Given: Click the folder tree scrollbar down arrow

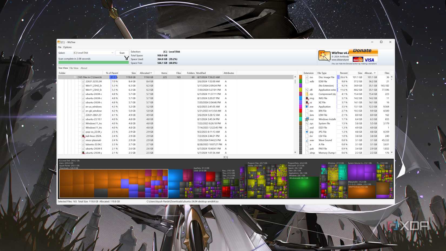Looking at the screenshot, I should pyautogui.click(x=295, y=153).
